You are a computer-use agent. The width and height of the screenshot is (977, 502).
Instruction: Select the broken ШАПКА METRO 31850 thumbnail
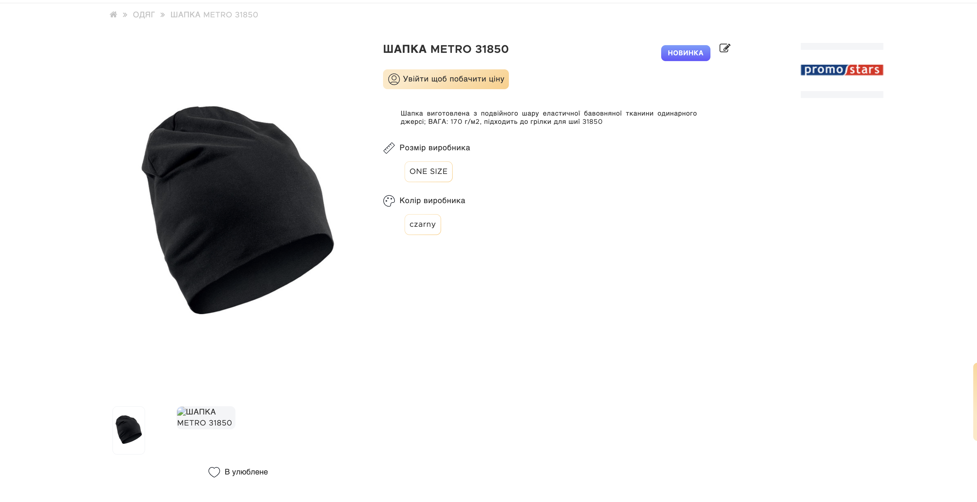click(205, 418)
